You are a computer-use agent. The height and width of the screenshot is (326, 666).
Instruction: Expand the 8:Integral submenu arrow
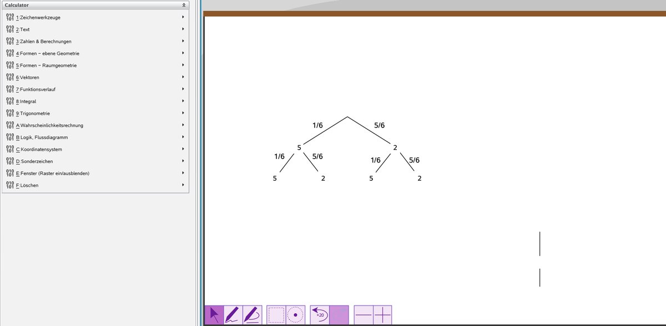click(183, 101)
